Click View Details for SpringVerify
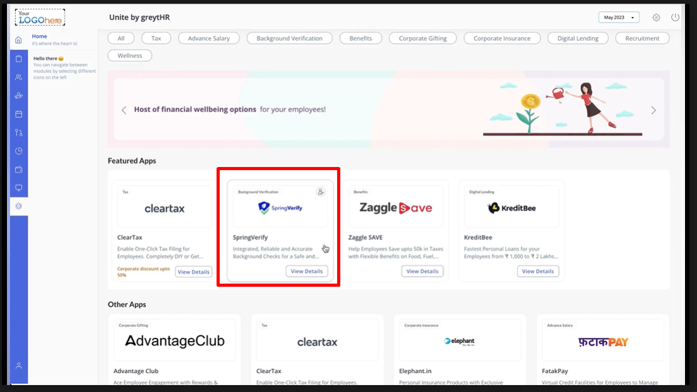The height and width of the screenshot is (392, 697). pyautogui.click(x=307, y=272)
